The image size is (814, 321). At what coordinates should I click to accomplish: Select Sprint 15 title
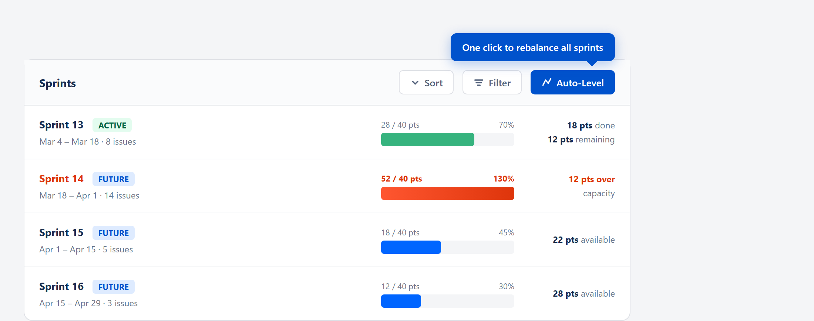[x=61, y=233]
